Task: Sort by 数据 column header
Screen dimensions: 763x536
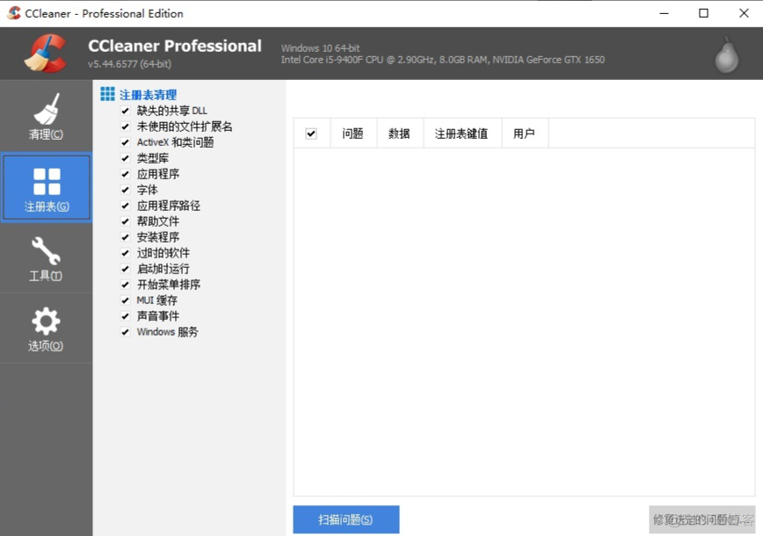Action: tap(400, 134)
